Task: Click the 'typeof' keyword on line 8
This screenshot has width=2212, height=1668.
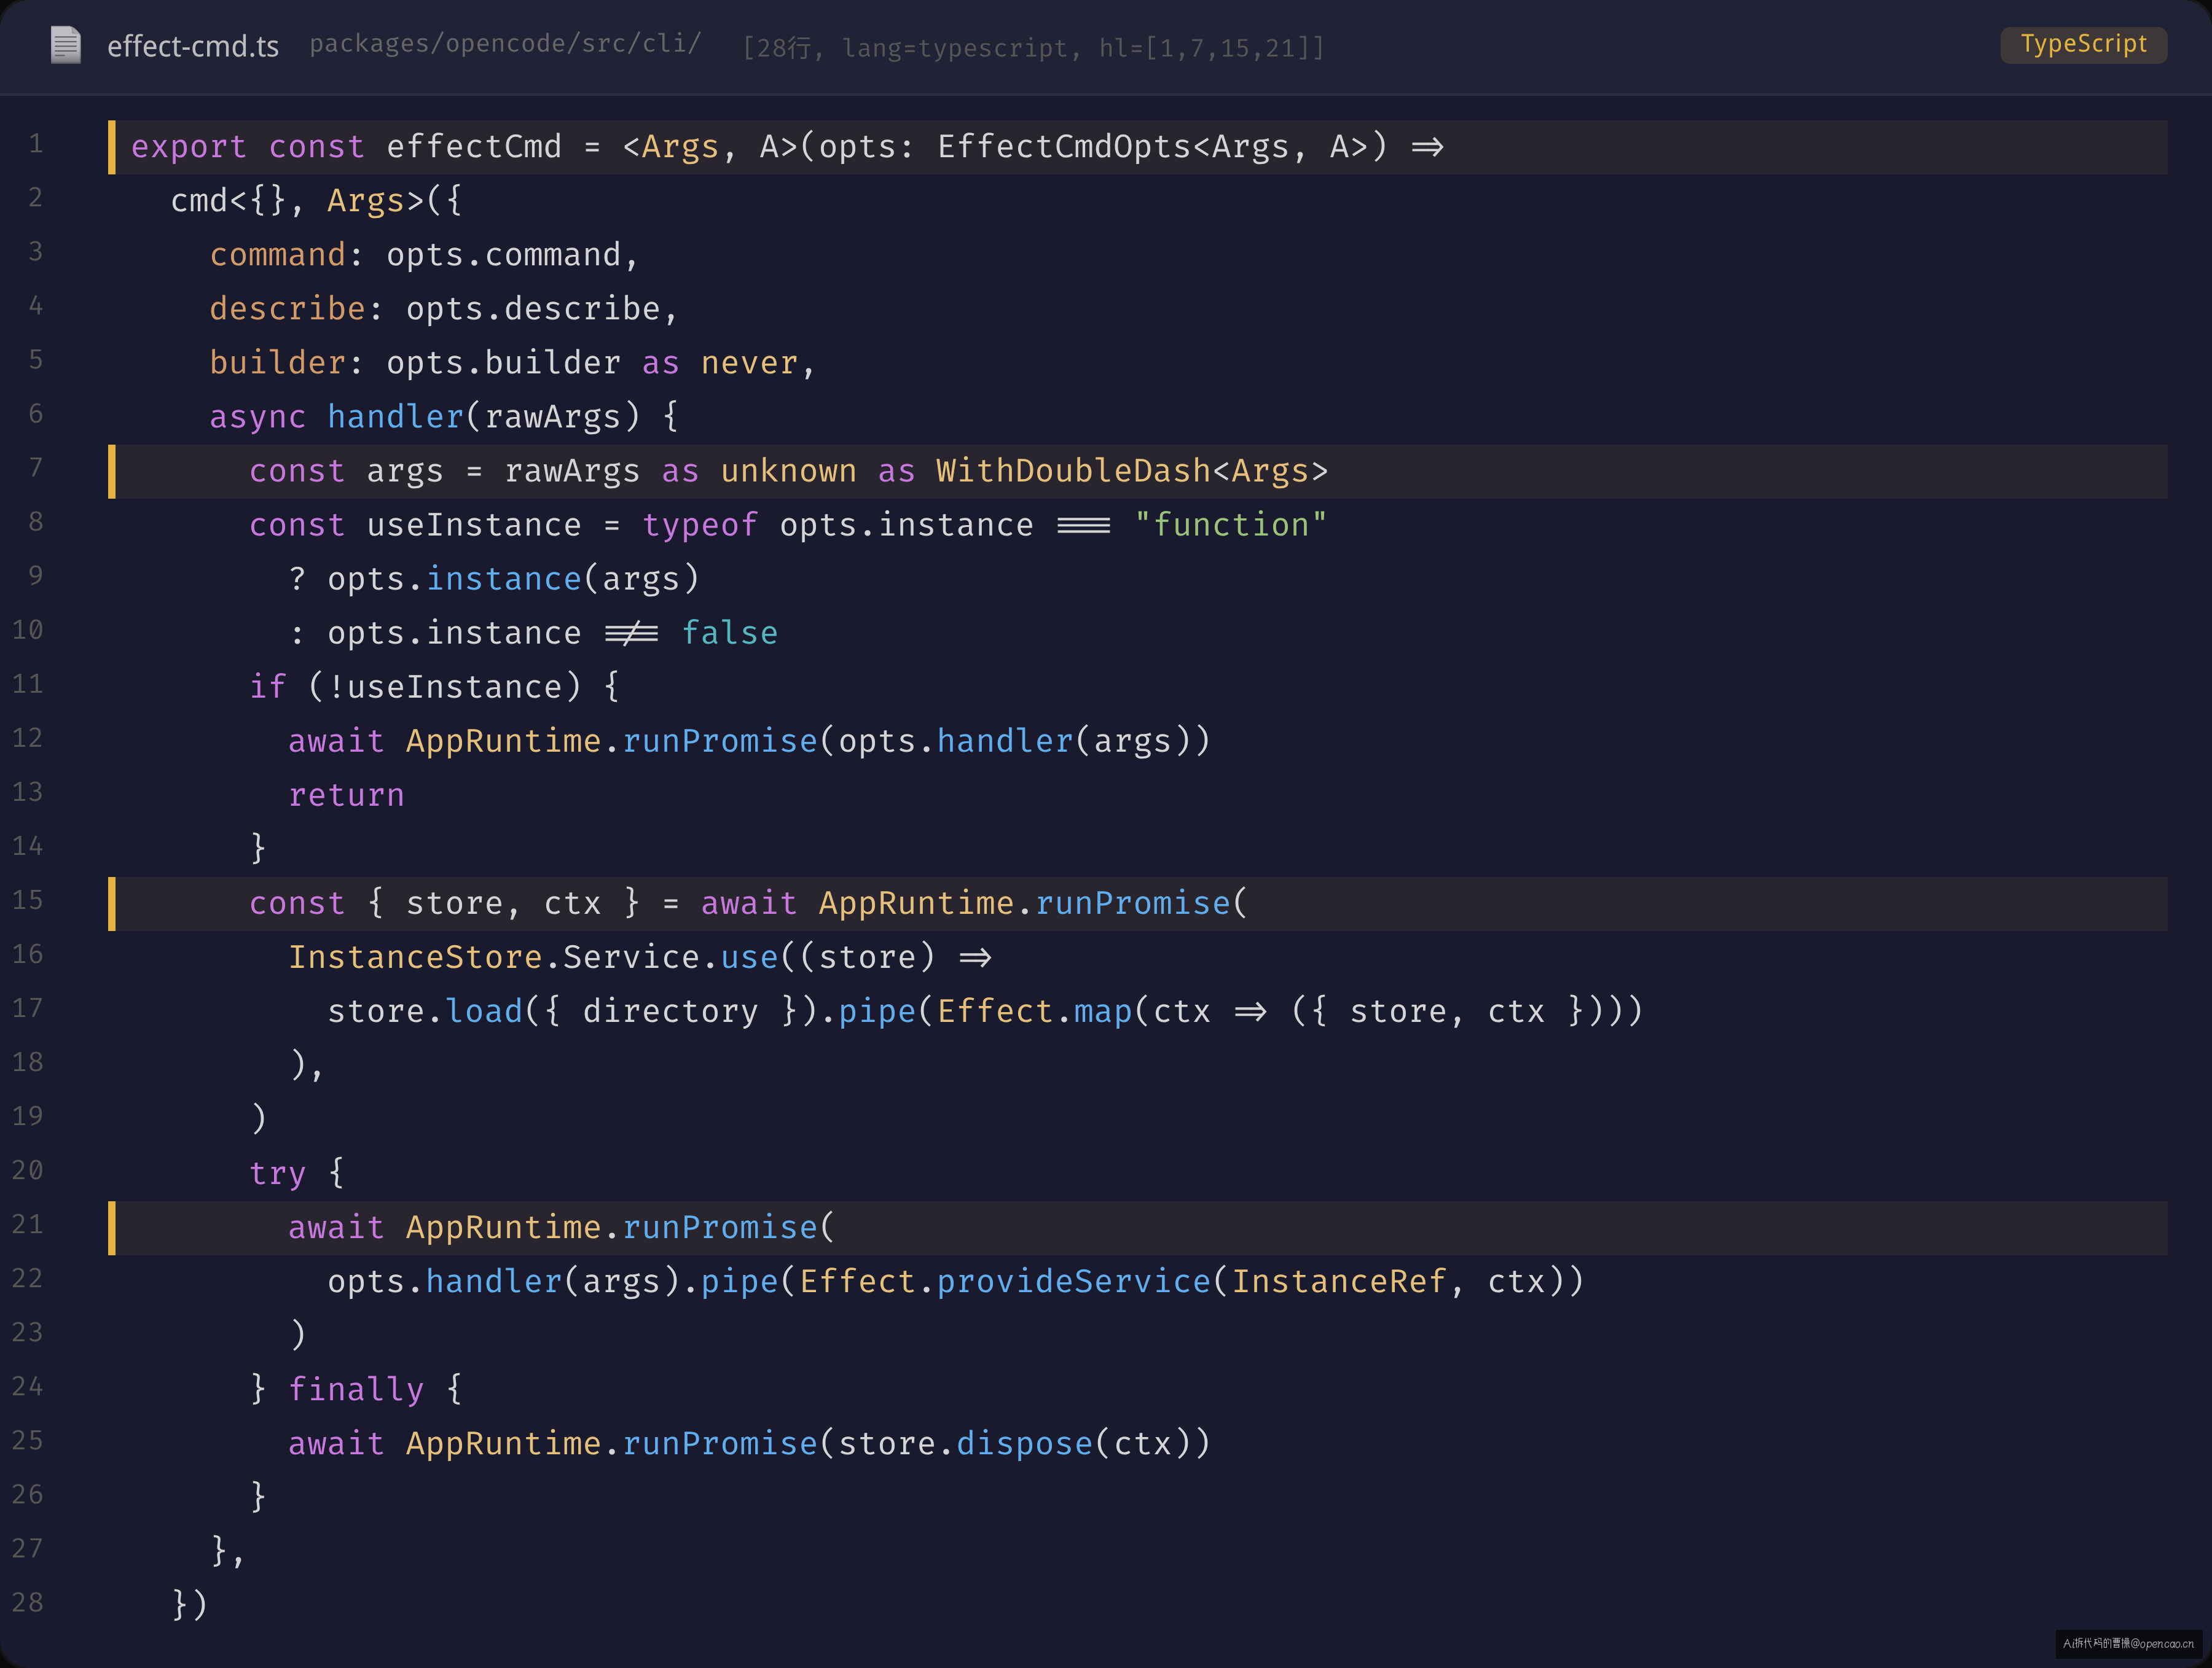Action: (700, 524)
